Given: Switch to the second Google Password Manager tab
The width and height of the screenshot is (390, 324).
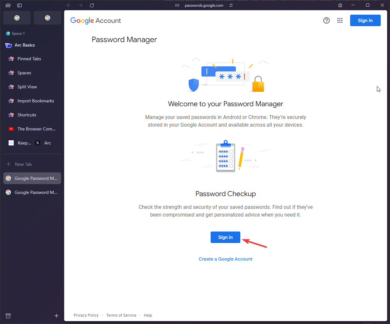Looking at the screenshot, I should point(32,192).
